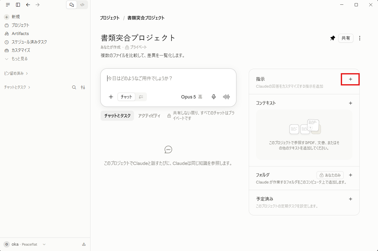Select the チャットとタスク tab
Viewport: 378px width, 251px height.
[117, 116]
